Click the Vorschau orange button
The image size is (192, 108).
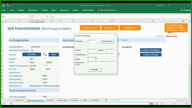click(x=110, y=28)
